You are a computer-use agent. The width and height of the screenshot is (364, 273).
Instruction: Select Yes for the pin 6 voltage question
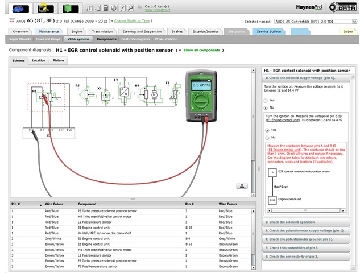tap(266, 101)
